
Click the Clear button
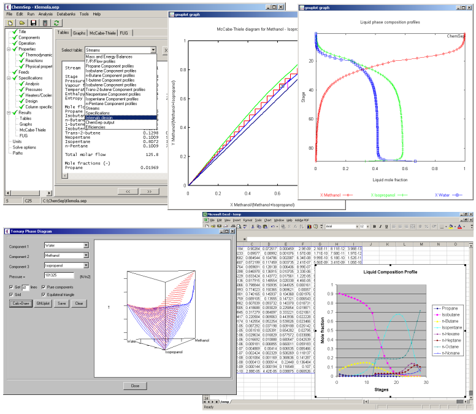coord(79,303)
